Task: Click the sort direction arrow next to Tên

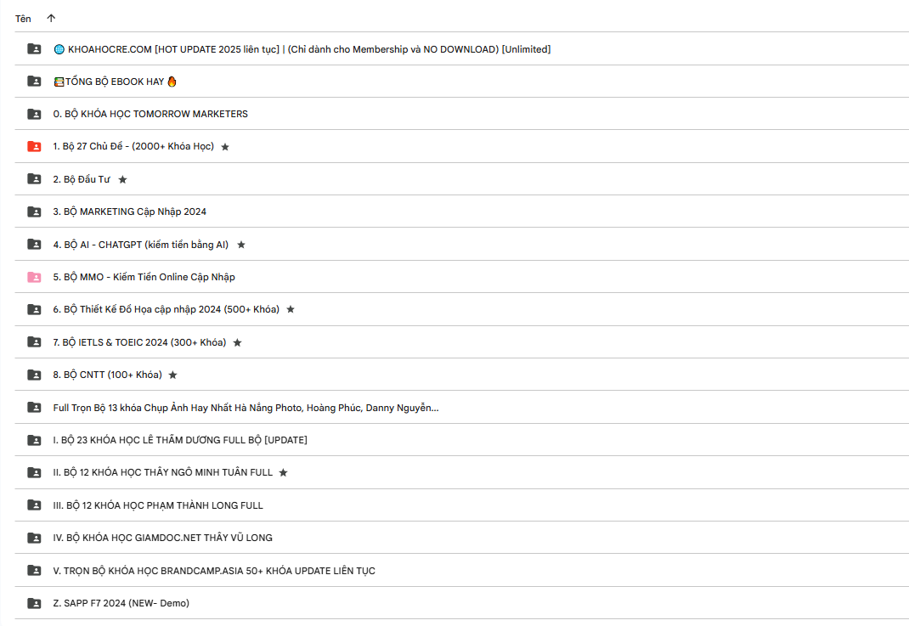Action: pyautogui.click(x=51, y=18)
